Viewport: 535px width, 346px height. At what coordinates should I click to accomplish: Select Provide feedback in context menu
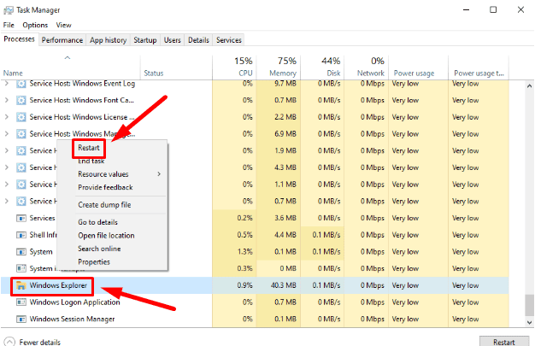(x=105, y=187)
